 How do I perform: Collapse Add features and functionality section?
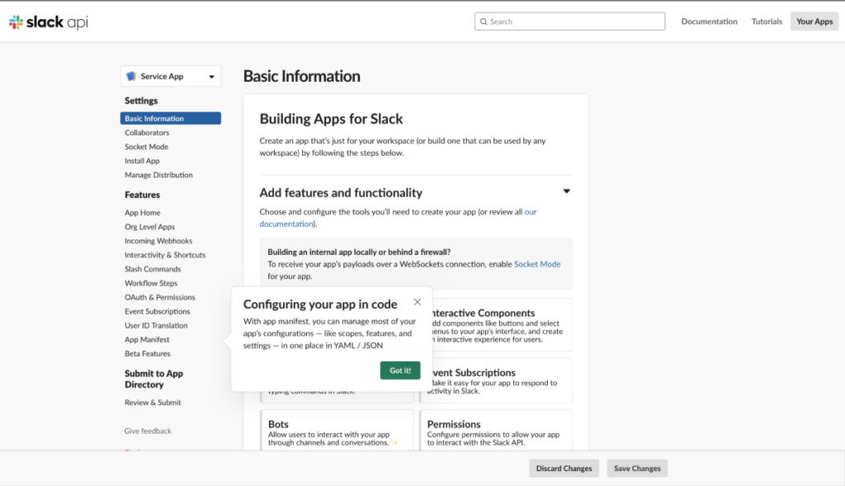[566, 191]
